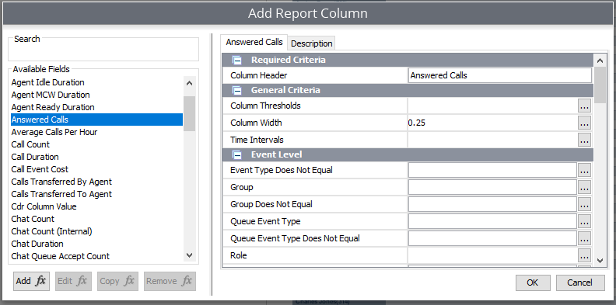Select Average Calls Per Hour field
This screenshot has height=305, width=616.
[x=96, y=132]
